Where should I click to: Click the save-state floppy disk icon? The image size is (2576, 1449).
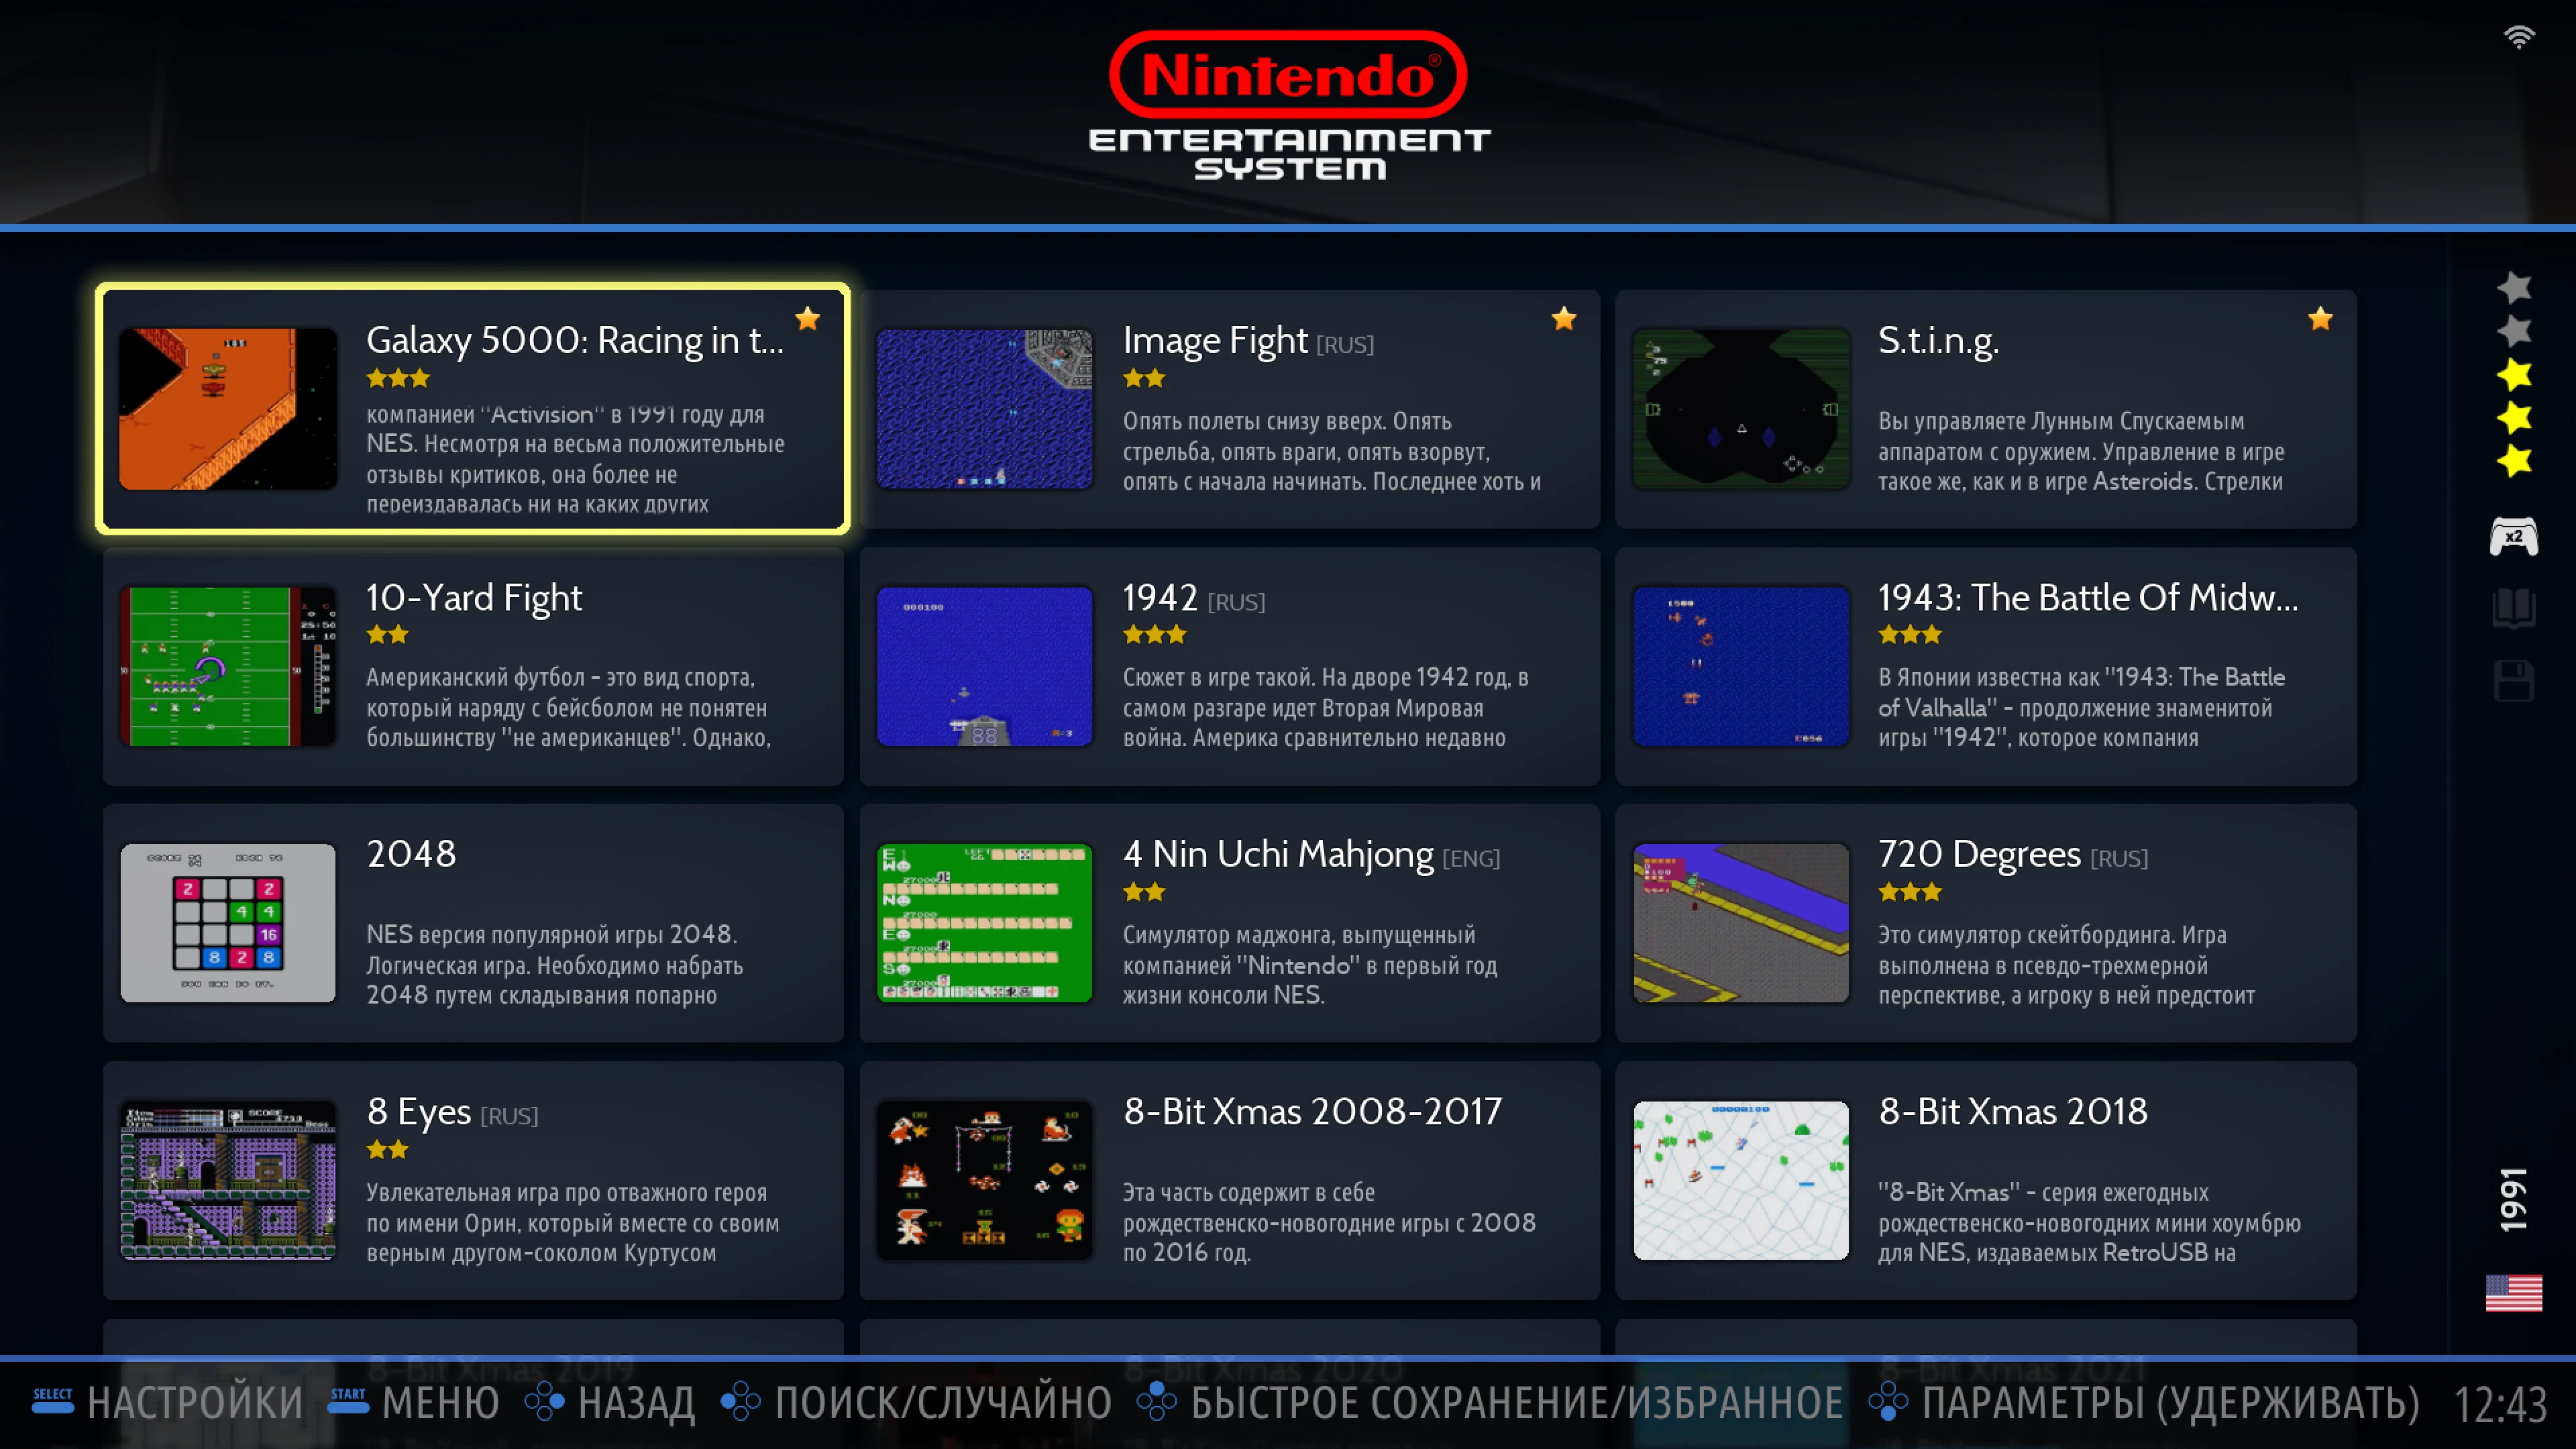pyautogui.click(x=2513, y=681)
